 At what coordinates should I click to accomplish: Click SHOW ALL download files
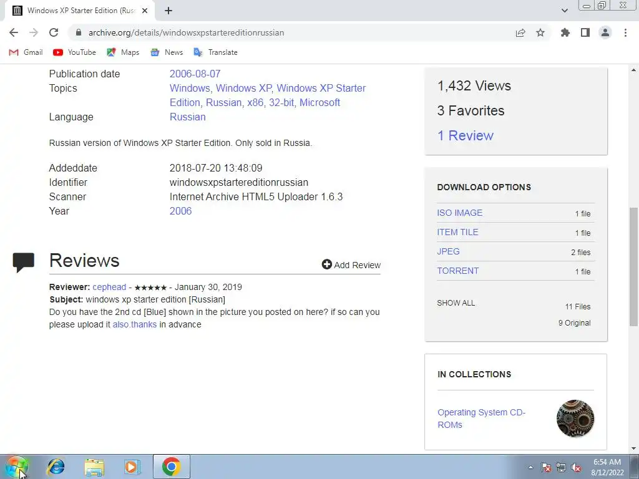[456, 303]
